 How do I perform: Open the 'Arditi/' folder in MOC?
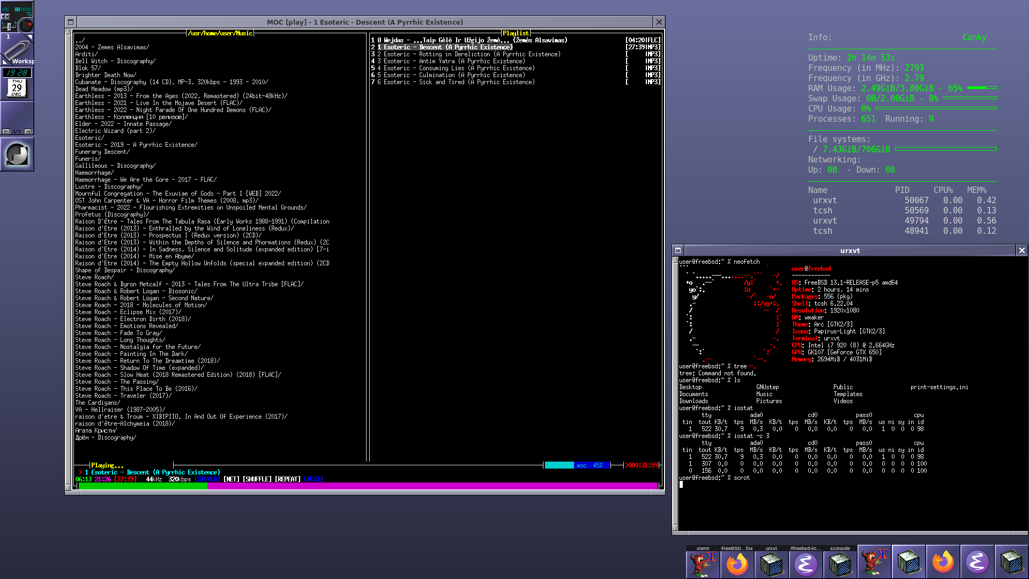(86, 54)
